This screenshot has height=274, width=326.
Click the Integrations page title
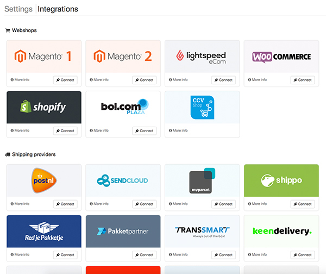[x=58, y=9]
